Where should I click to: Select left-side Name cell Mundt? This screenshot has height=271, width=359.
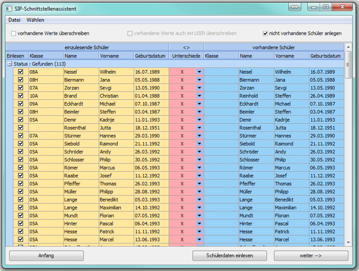[x=81, y=215]
